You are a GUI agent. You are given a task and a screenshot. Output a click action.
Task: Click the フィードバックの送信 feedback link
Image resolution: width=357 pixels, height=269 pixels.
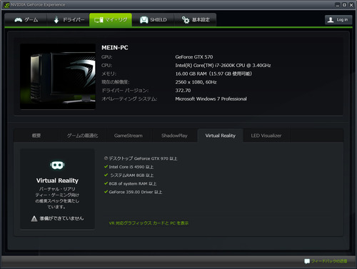[x=329, y=261]
